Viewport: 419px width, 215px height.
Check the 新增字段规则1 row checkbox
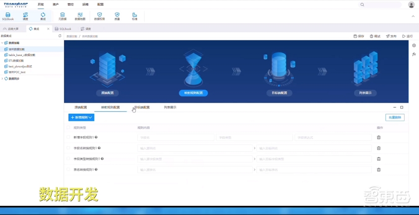(68, 137)
